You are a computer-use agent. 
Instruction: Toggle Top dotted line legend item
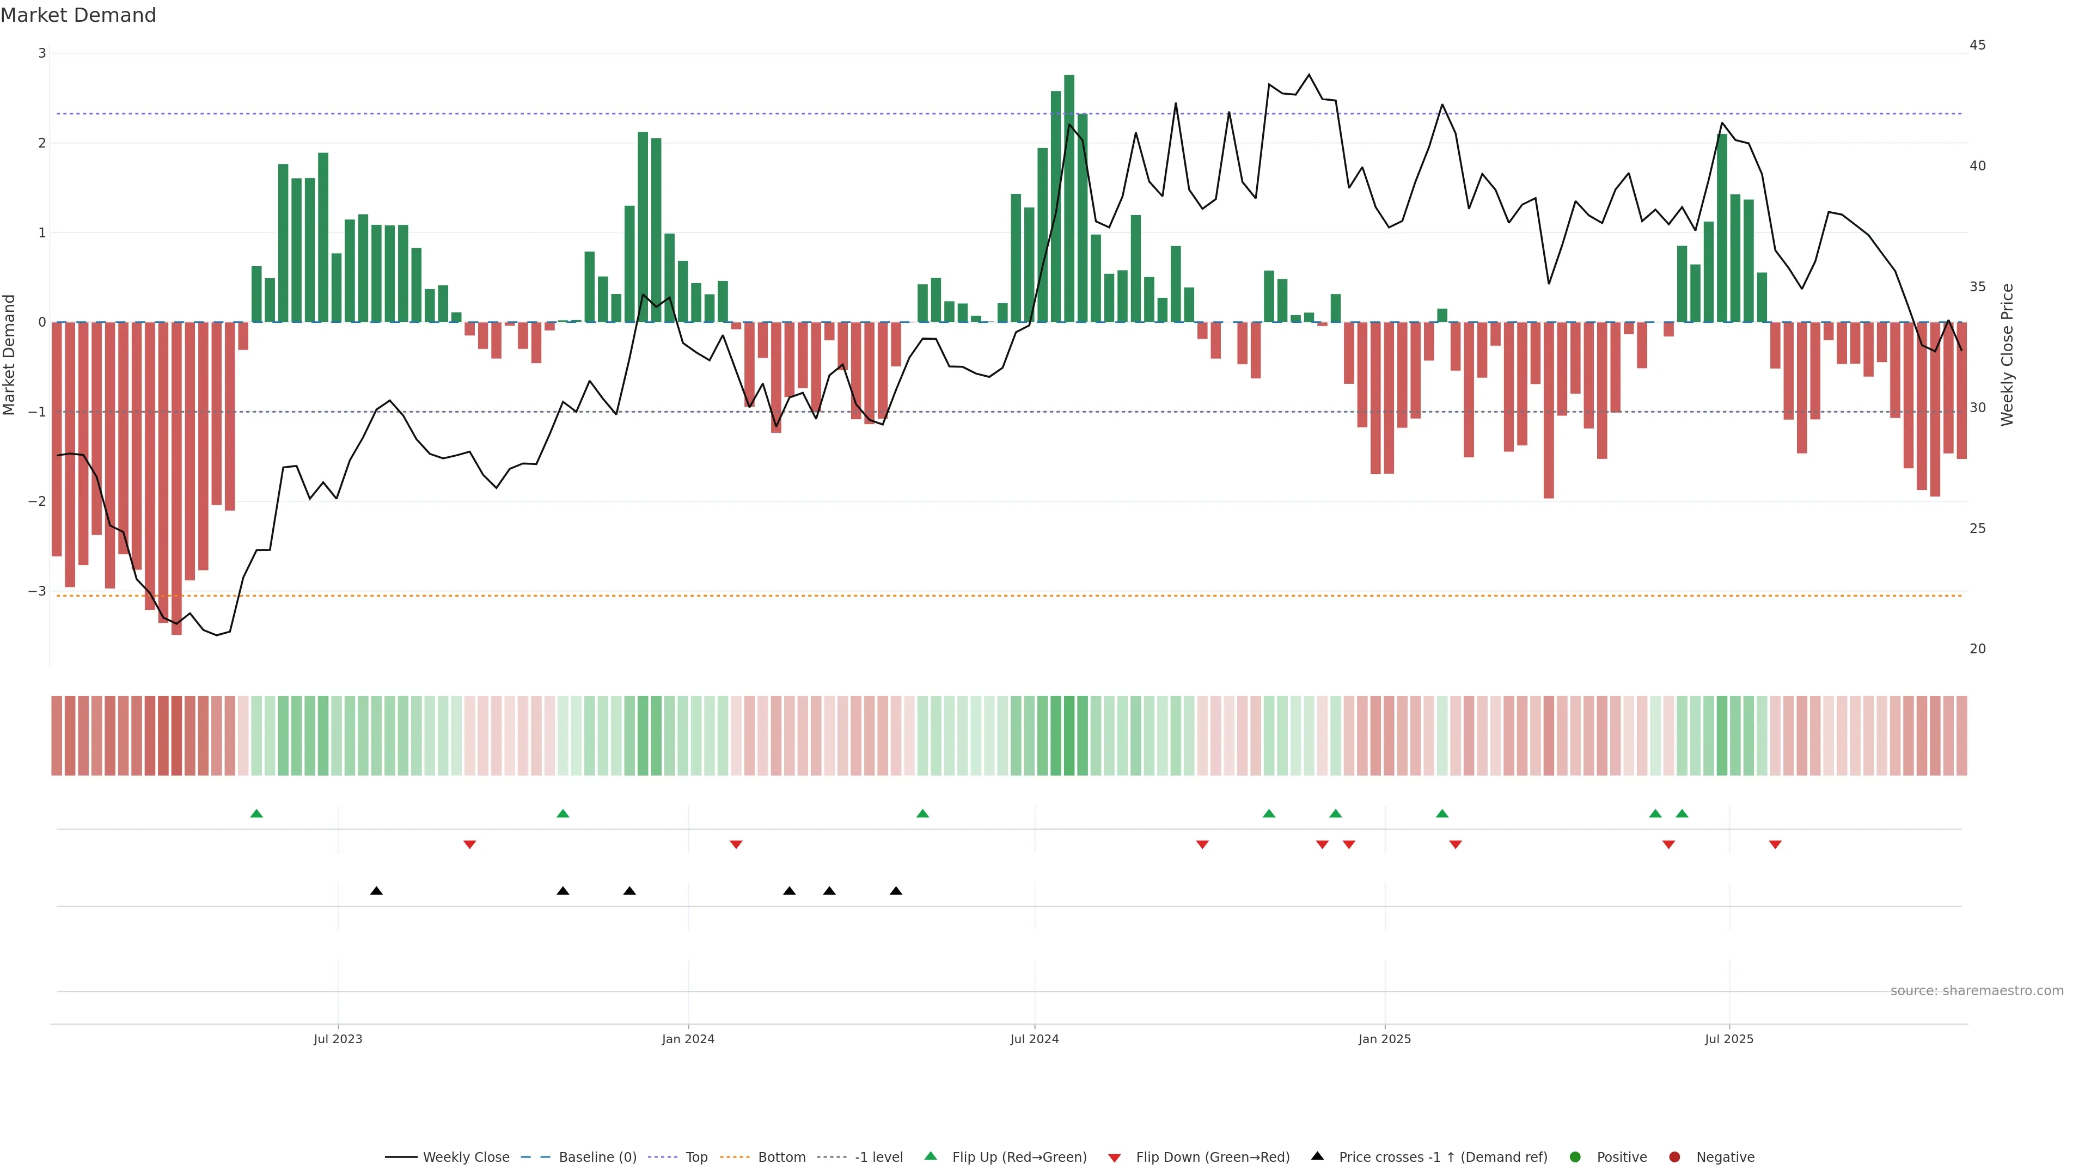696,1156
